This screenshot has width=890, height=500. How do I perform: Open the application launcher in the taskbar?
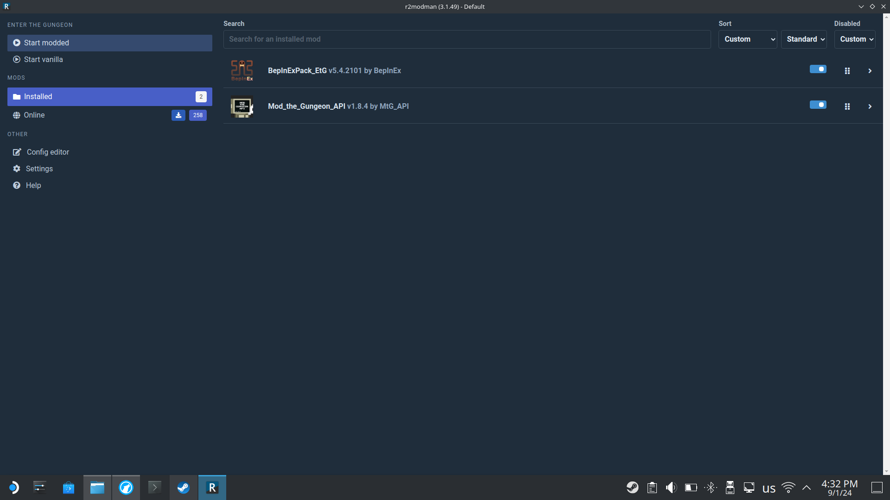[x=14, y=487]
